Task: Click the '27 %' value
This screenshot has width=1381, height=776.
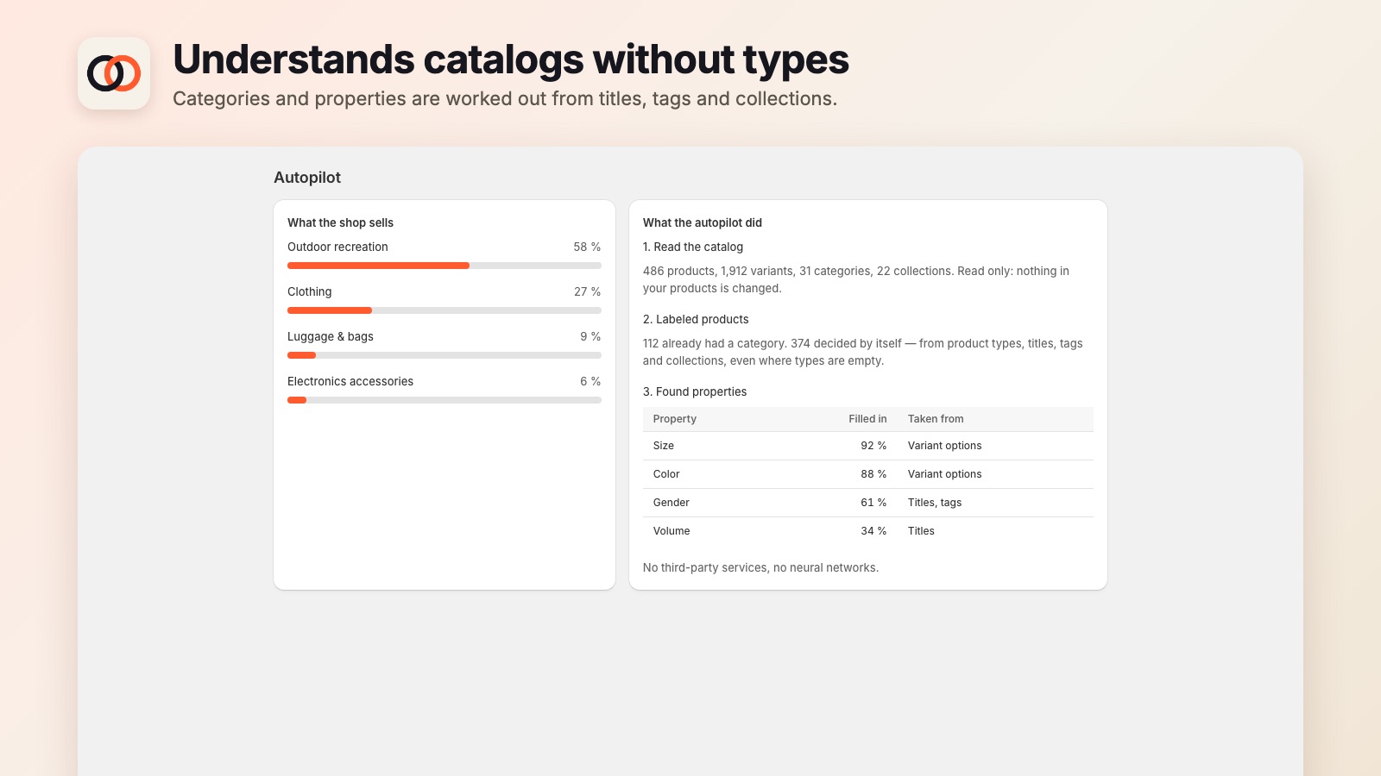Action: coord(587,291)
